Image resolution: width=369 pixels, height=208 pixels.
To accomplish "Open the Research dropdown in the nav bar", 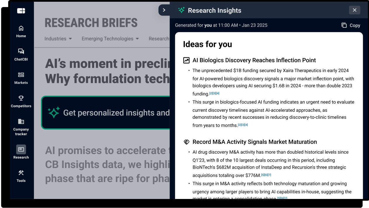I will pyautogui.click(x=159, y=39).
